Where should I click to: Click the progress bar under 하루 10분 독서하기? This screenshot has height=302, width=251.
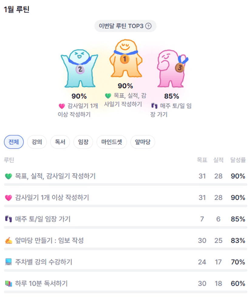coord(125,292)
